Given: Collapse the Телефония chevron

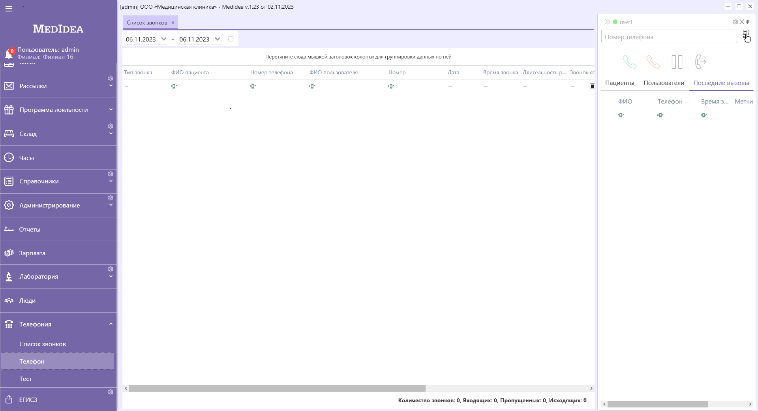Looking at the screenshot, I should click(111, 324).
